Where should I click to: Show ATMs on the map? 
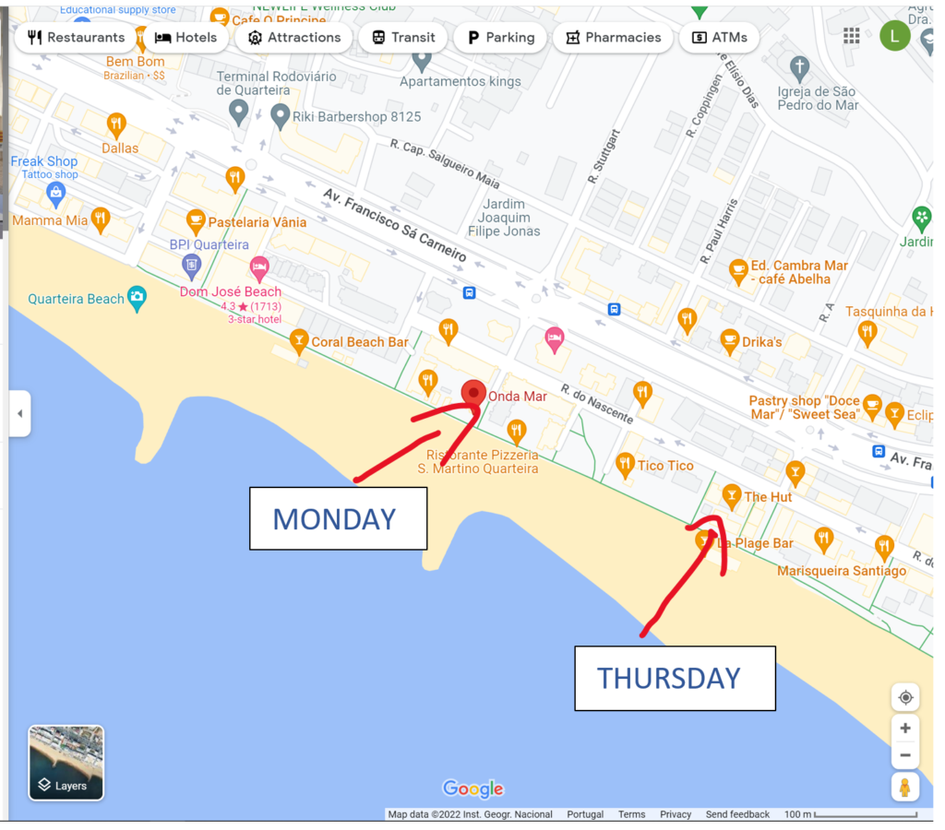click(719, 37)
